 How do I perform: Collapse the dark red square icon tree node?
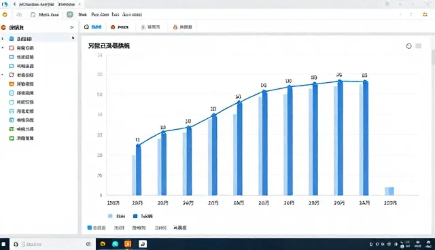tap(3, 75)
